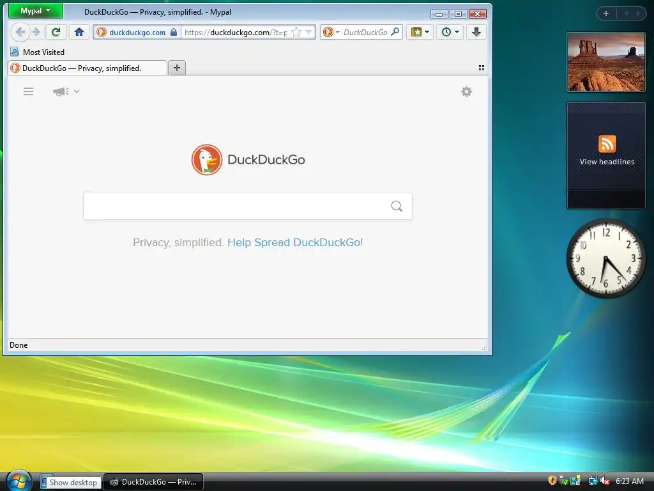Minimize the Mypal browser window
The width and height of the screenshot is (654, 491).
click(439, 14)
